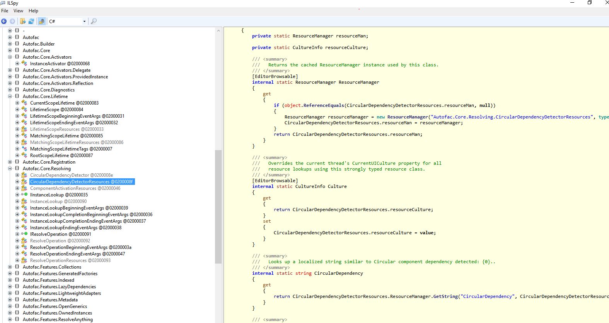609x323 pixels.
Task: Click the ResolveOperation class icon
Action: click(x=24, y=241)
